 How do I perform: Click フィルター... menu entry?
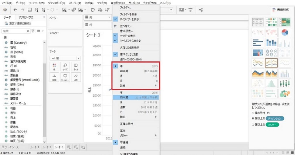click(136, 7)
